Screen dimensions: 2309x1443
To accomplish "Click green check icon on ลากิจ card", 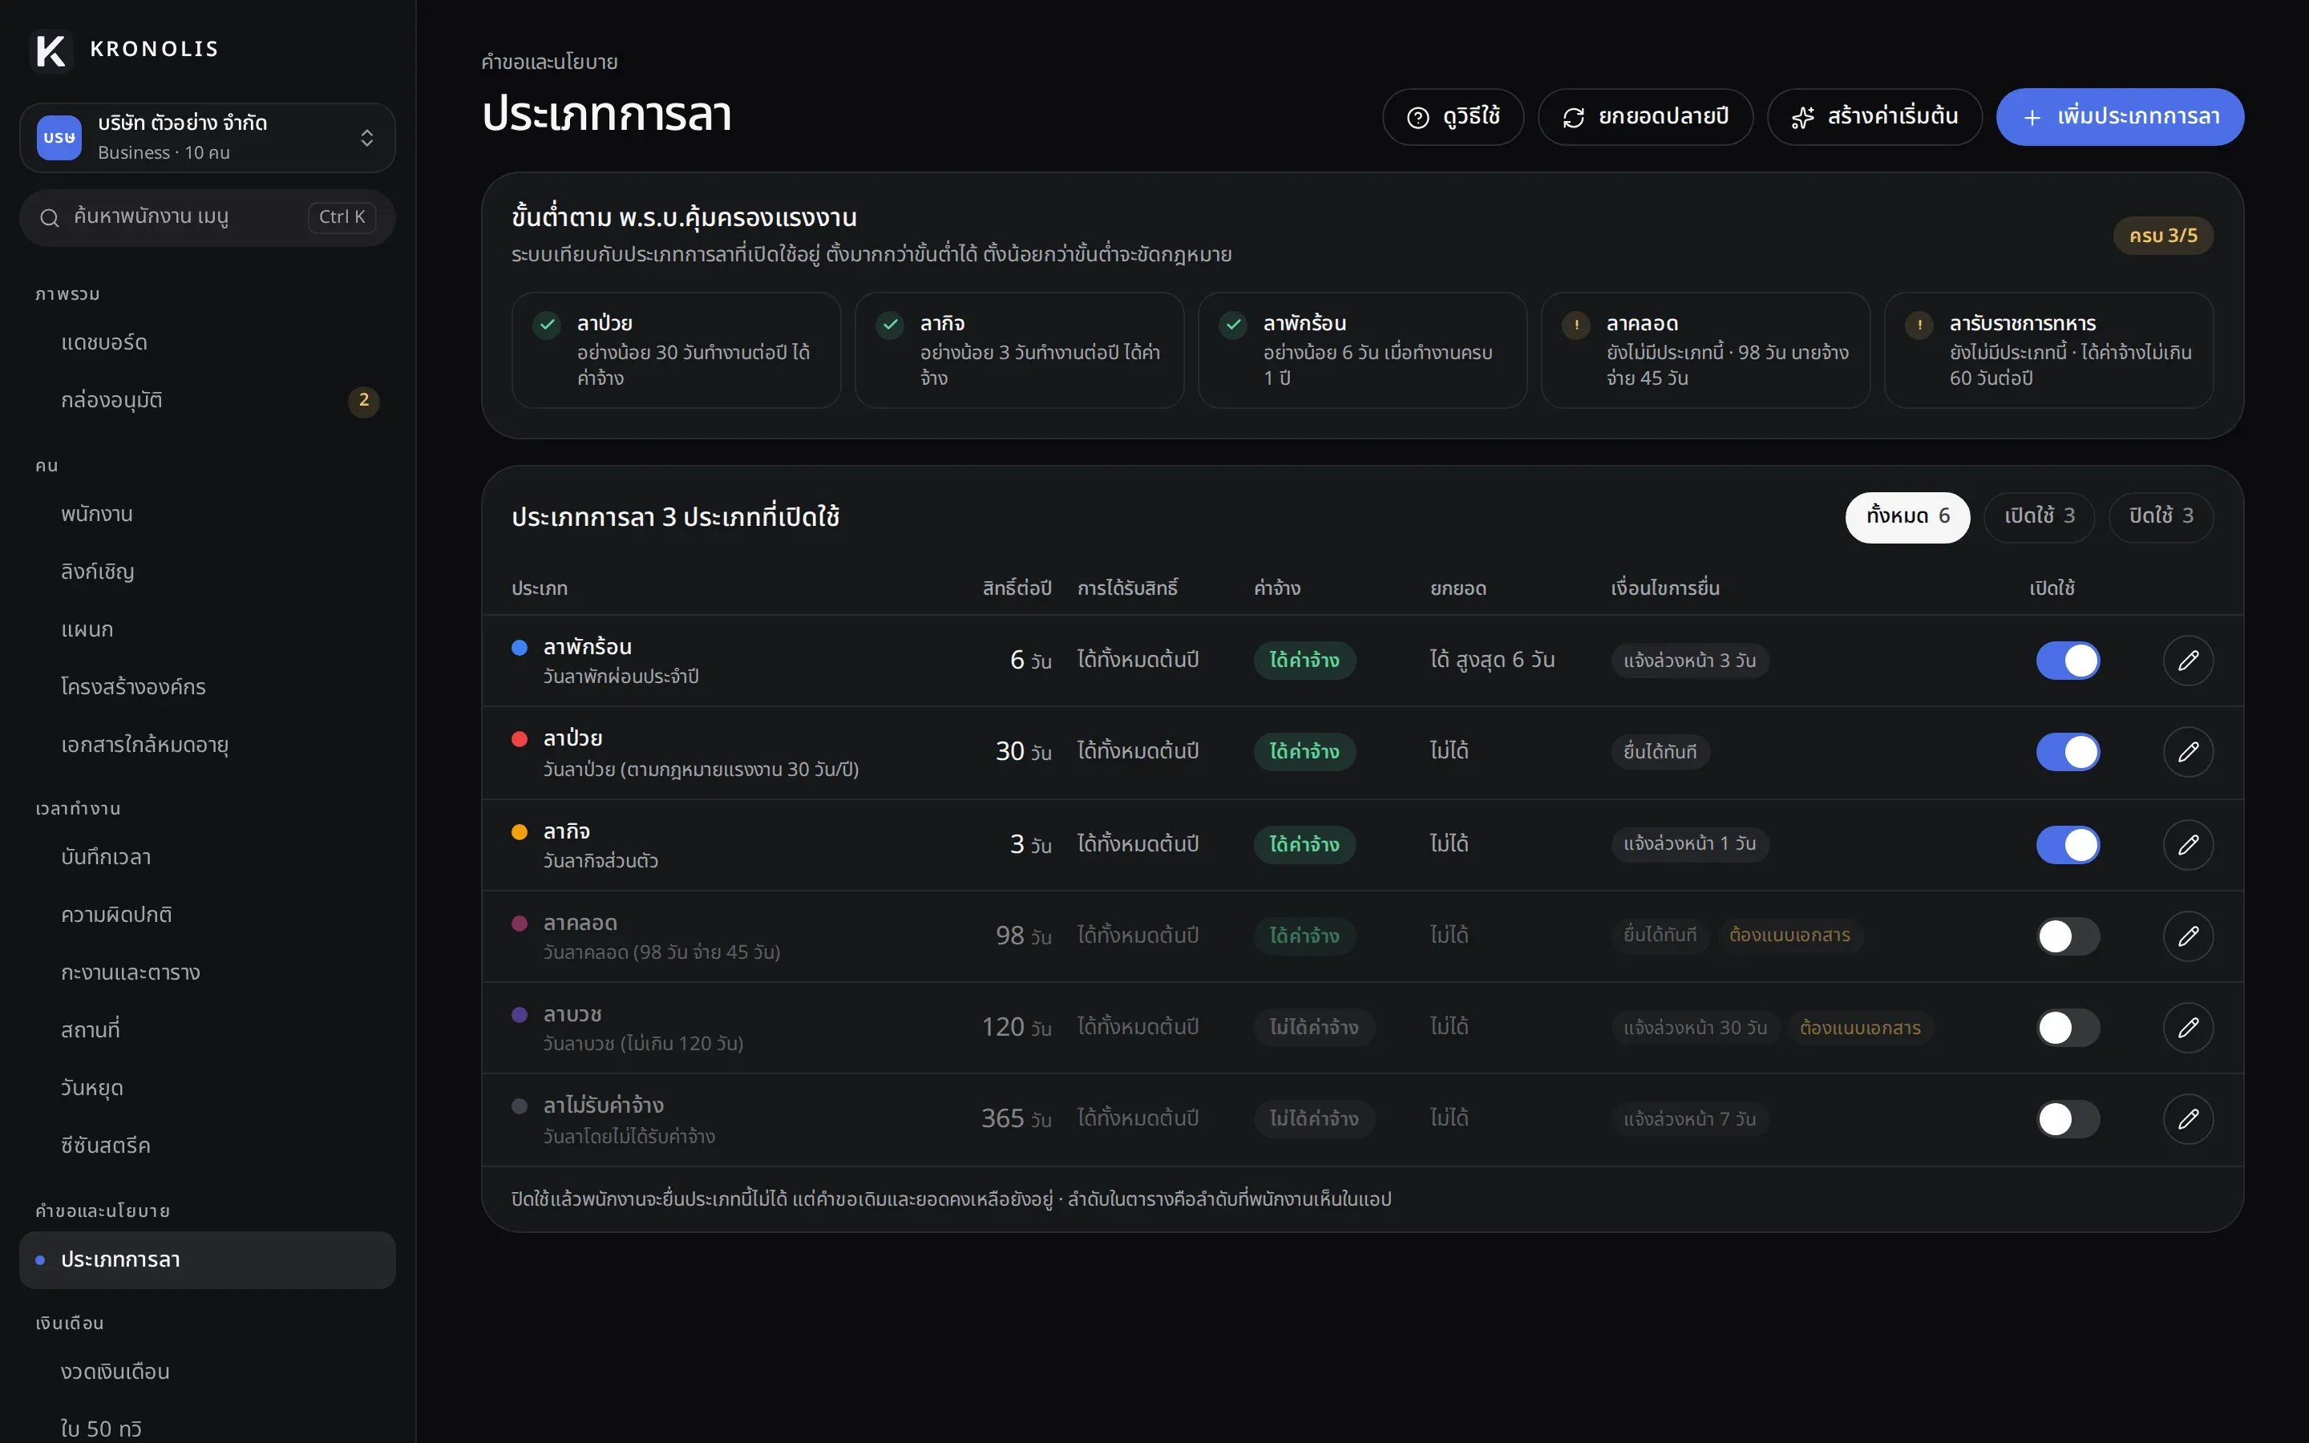I will 890,325.
